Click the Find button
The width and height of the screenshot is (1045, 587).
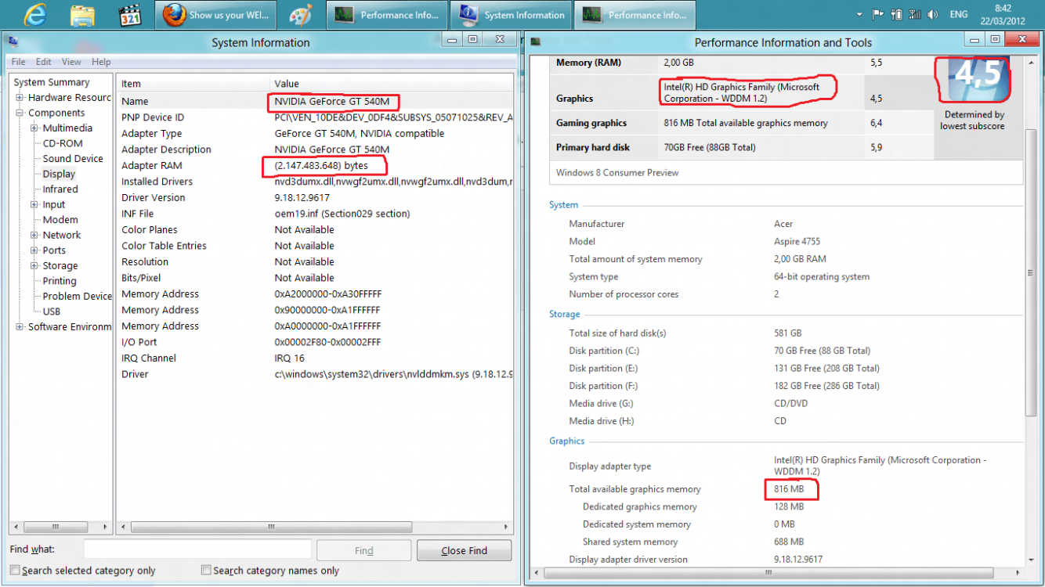(x=363, y=550)
